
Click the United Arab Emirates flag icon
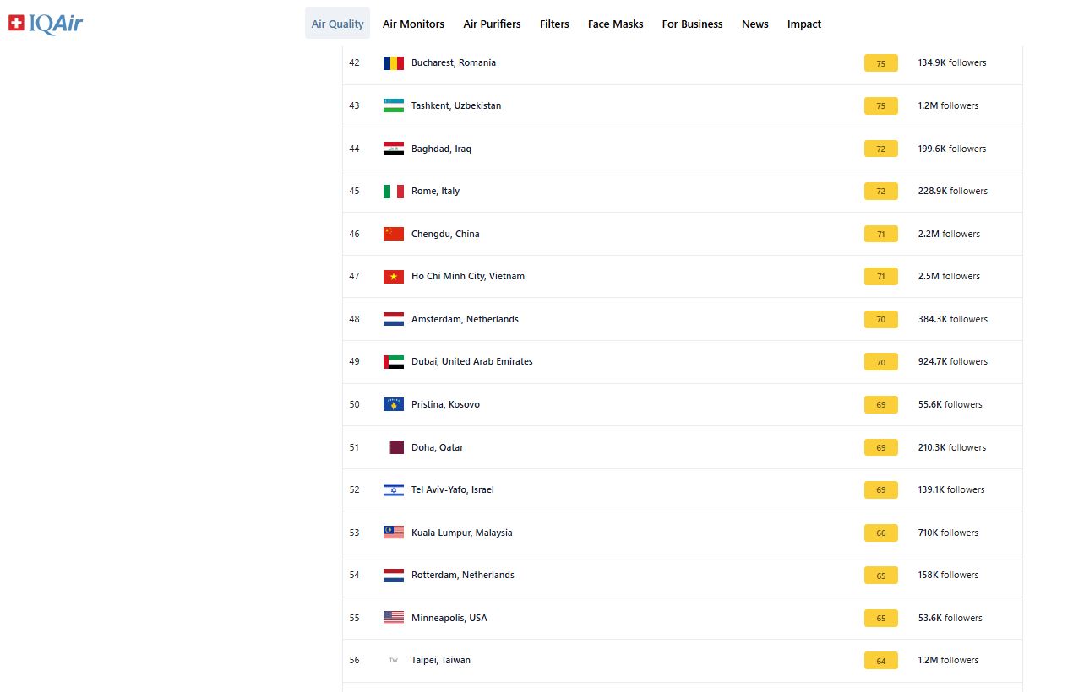393,362
